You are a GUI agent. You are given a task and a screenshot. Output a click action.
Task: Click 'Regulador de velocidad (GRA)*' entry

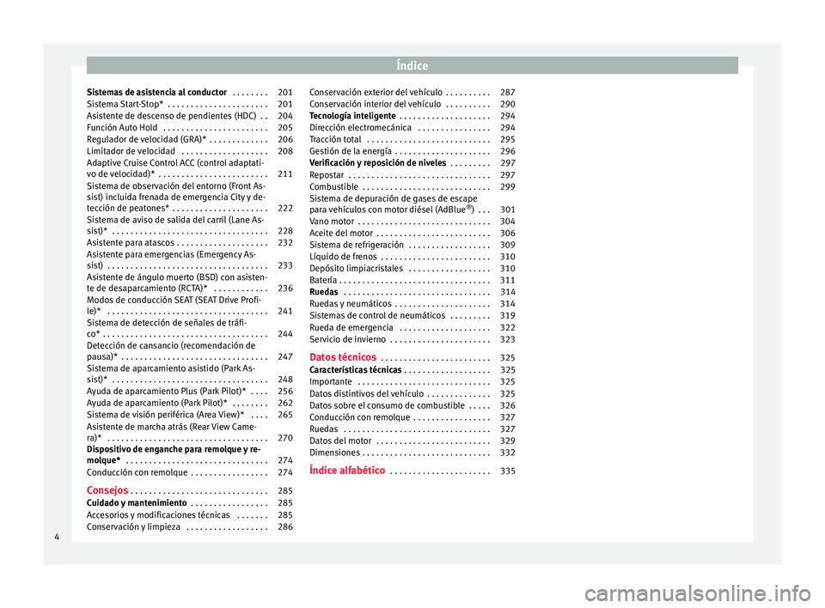(146, 139)
